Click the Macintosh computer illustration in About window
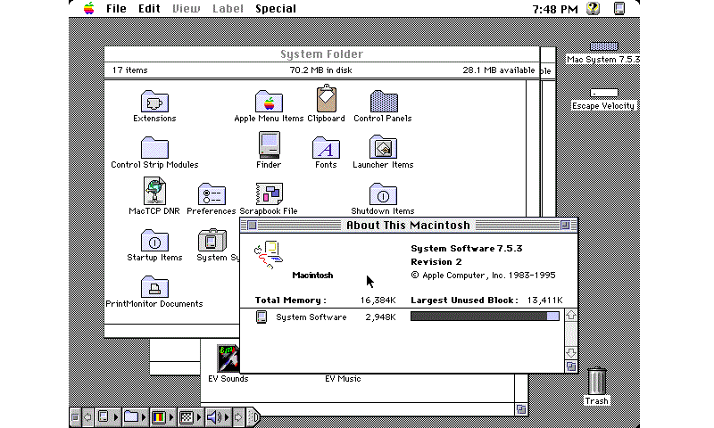 (x=269, y=255)
